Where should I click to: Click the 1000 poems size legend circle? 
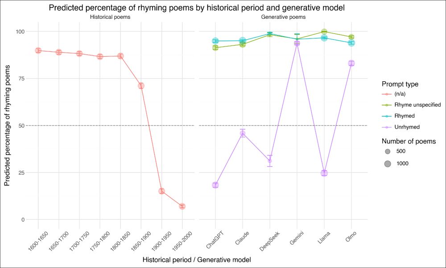(x=387, y=163)
